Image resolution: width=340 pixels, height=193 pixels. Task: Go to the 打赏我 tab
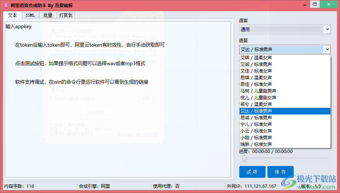[x=66, y=16]
